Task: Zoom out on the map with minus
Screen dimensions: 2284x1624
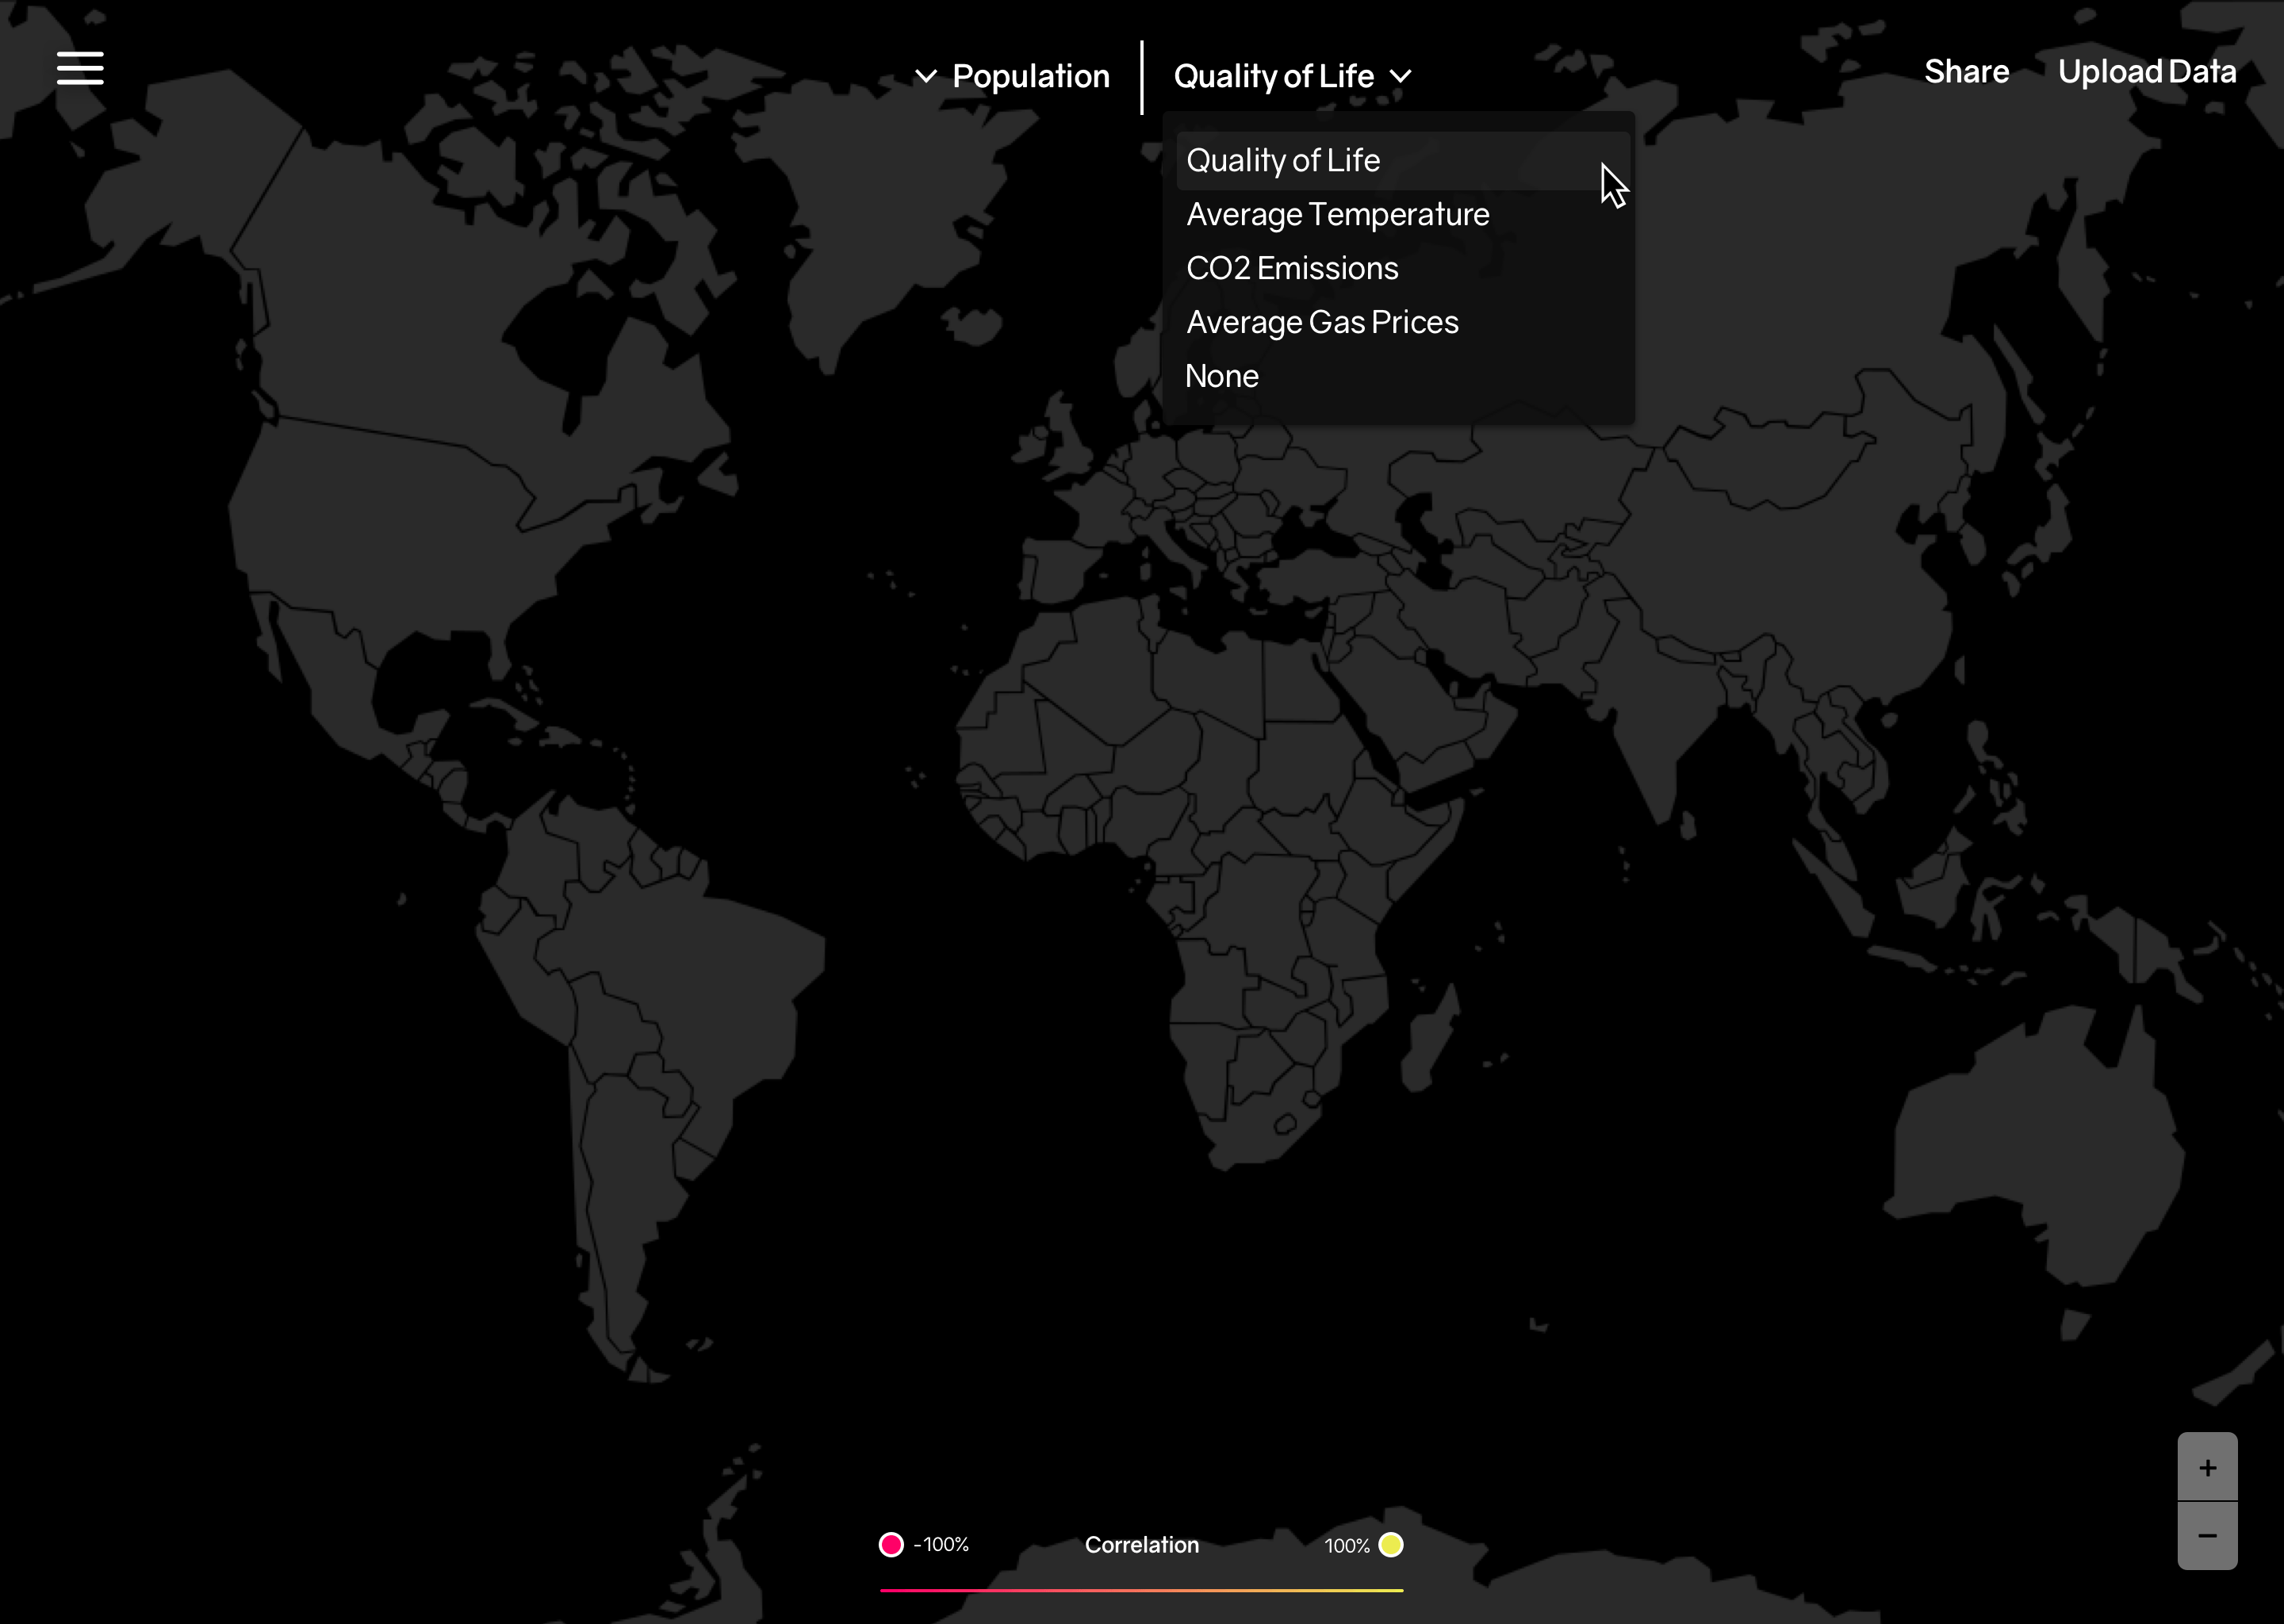Action: 2207,1535
